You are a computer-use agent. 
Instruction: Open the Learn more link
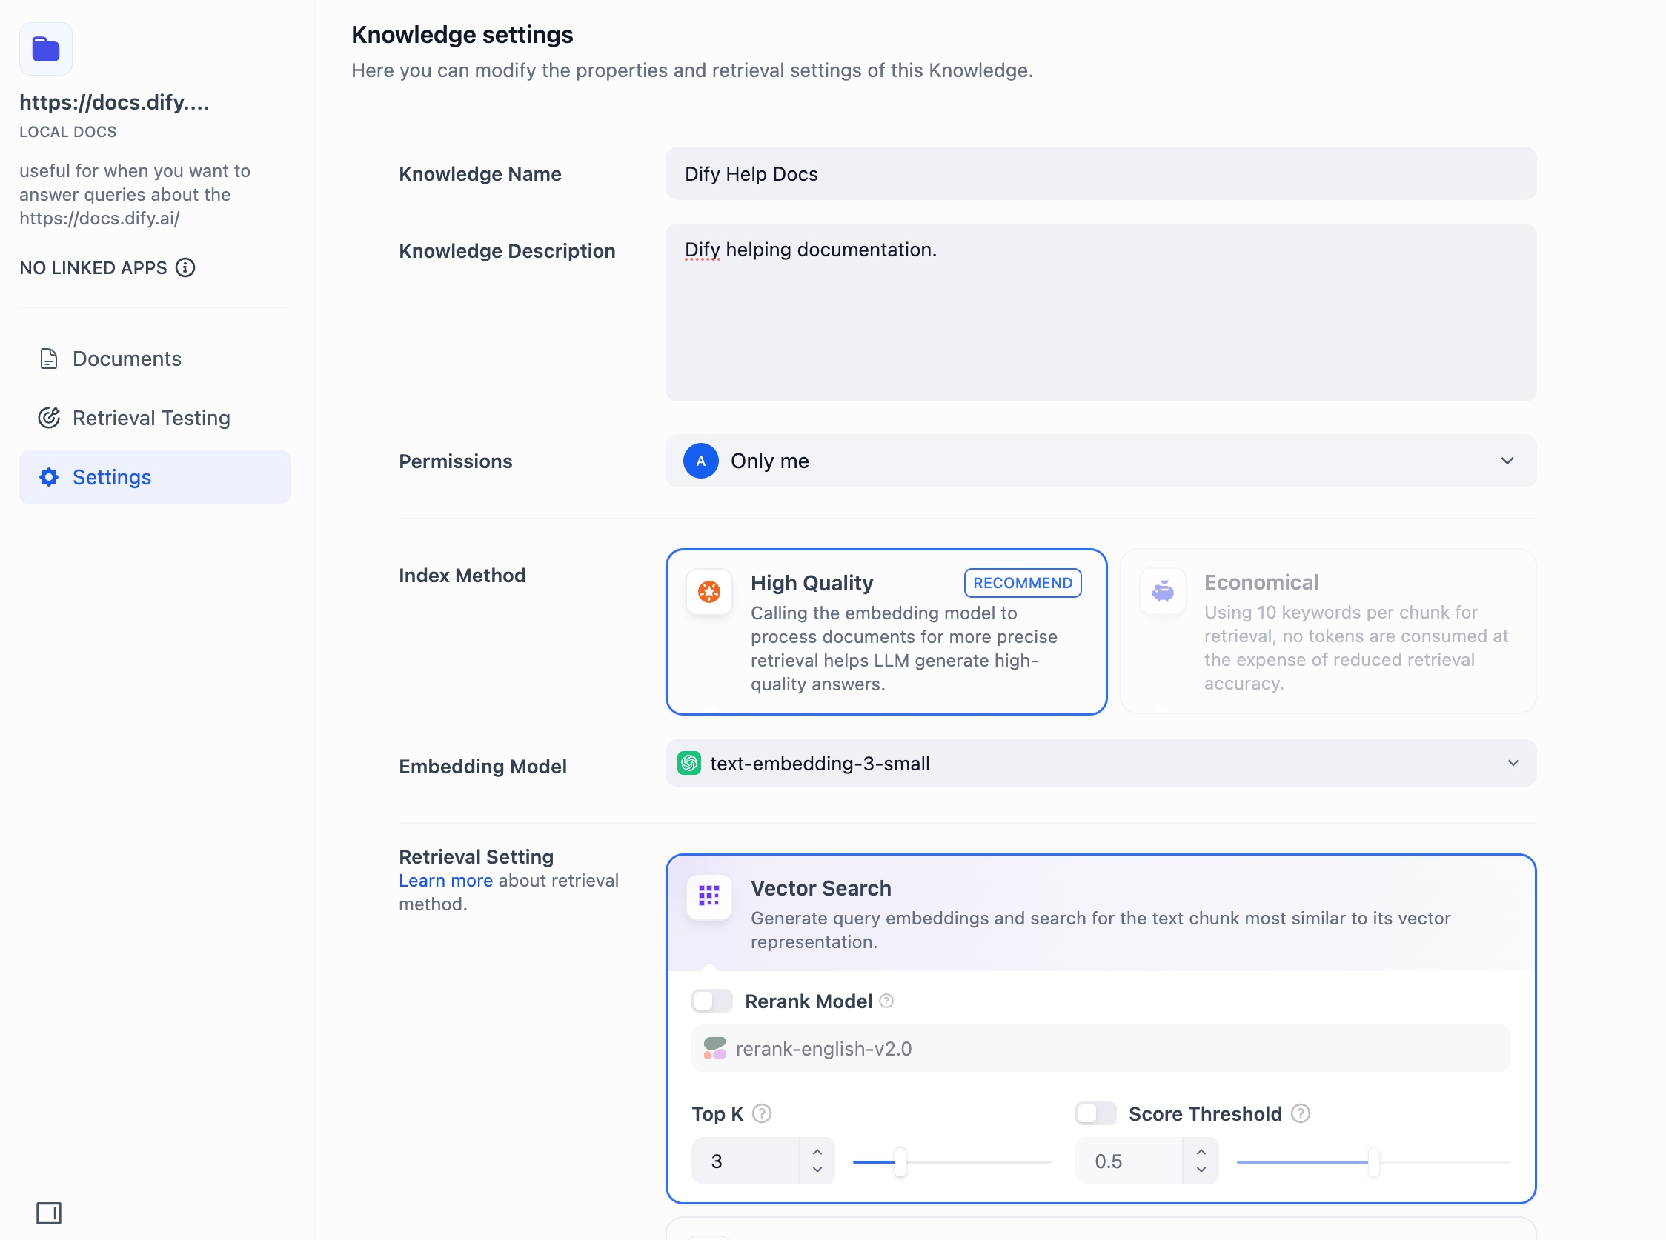[x=445, y=881]
